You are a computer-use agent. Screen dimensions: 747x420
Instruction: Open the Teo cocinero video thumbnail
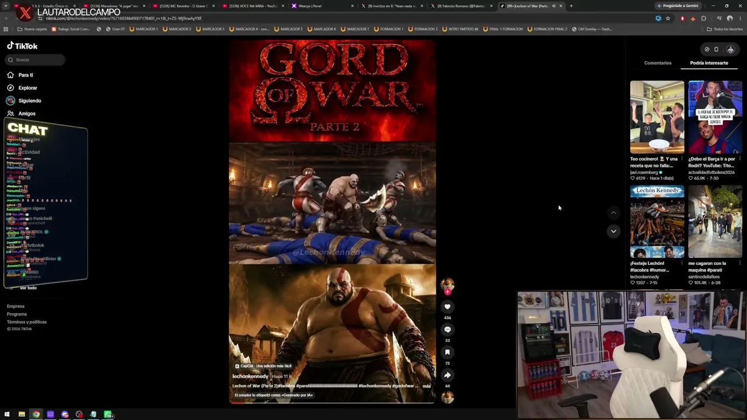[x=657, y=117]
